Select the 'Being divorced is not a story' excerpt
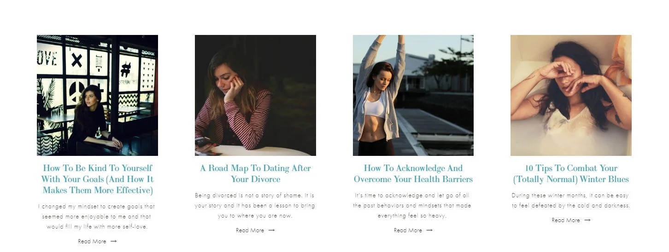Screen dimensions: 669x252 (255, 206)
